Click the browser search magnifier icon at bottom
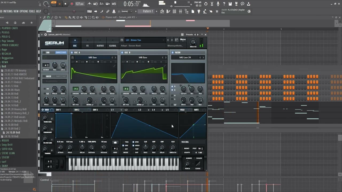The image size is (342, 192). (34, 189)
